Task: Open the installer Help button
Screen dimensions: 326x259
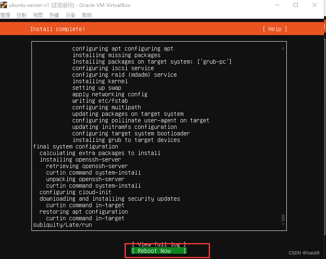Action: click(x=275, y=29)
